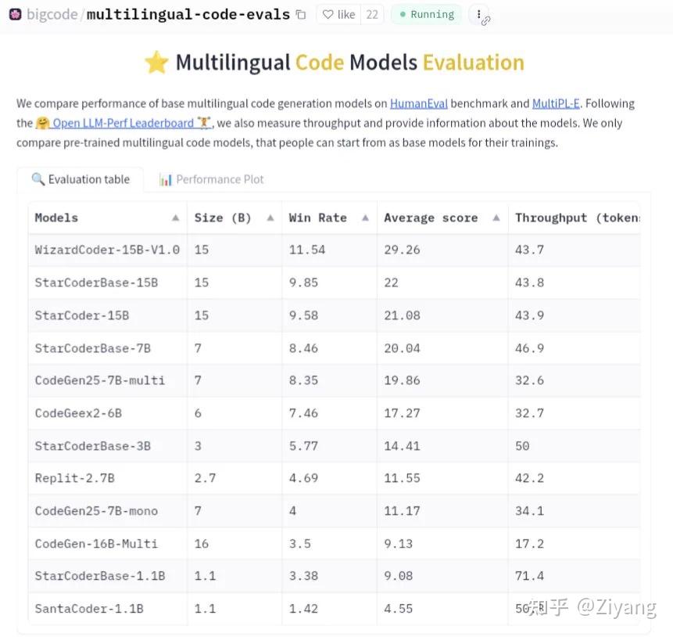Click the magnifying glass on Evaluation table tab
Image resolution: width=673 pixels, height=637 pixels.
point(38,179)
